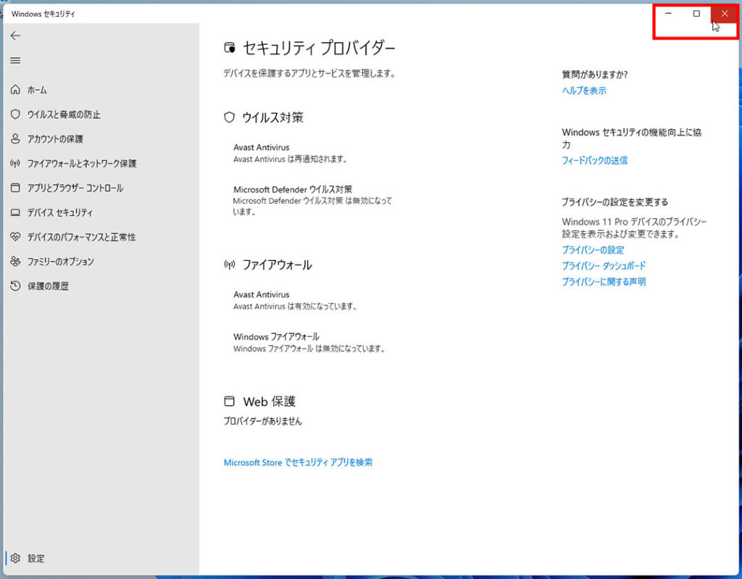Select the Windows ファイアウォール provider entry
Image resolution: width=742 pixels, height=579 pixels.
(276, 336)
